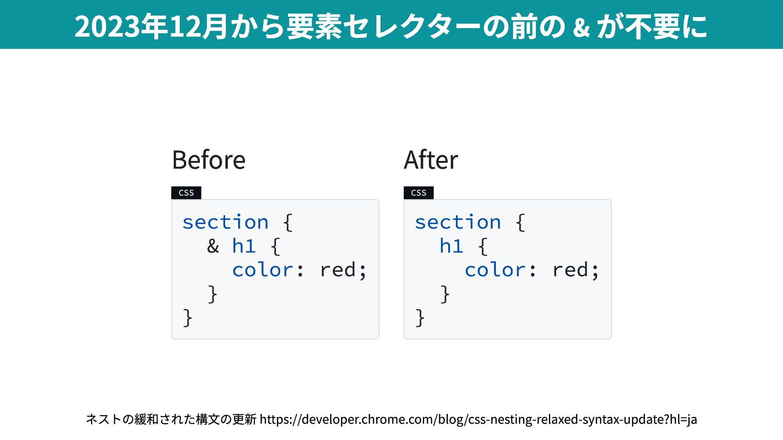Click the opening brace after h1 in After code
The height and width of the screenshot is (440, 783).
(483, 246)
